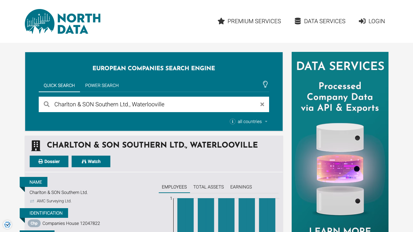Click the AMC Surveying Ltd. link
Viewport: 413px width, 232px height.
click(x=54, y=201)
